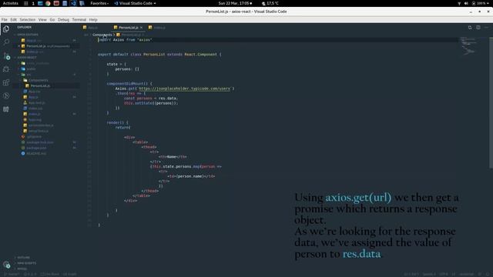
Task: Click the clock showing Sun 22 Mar
Action: (x=235, y=3)
